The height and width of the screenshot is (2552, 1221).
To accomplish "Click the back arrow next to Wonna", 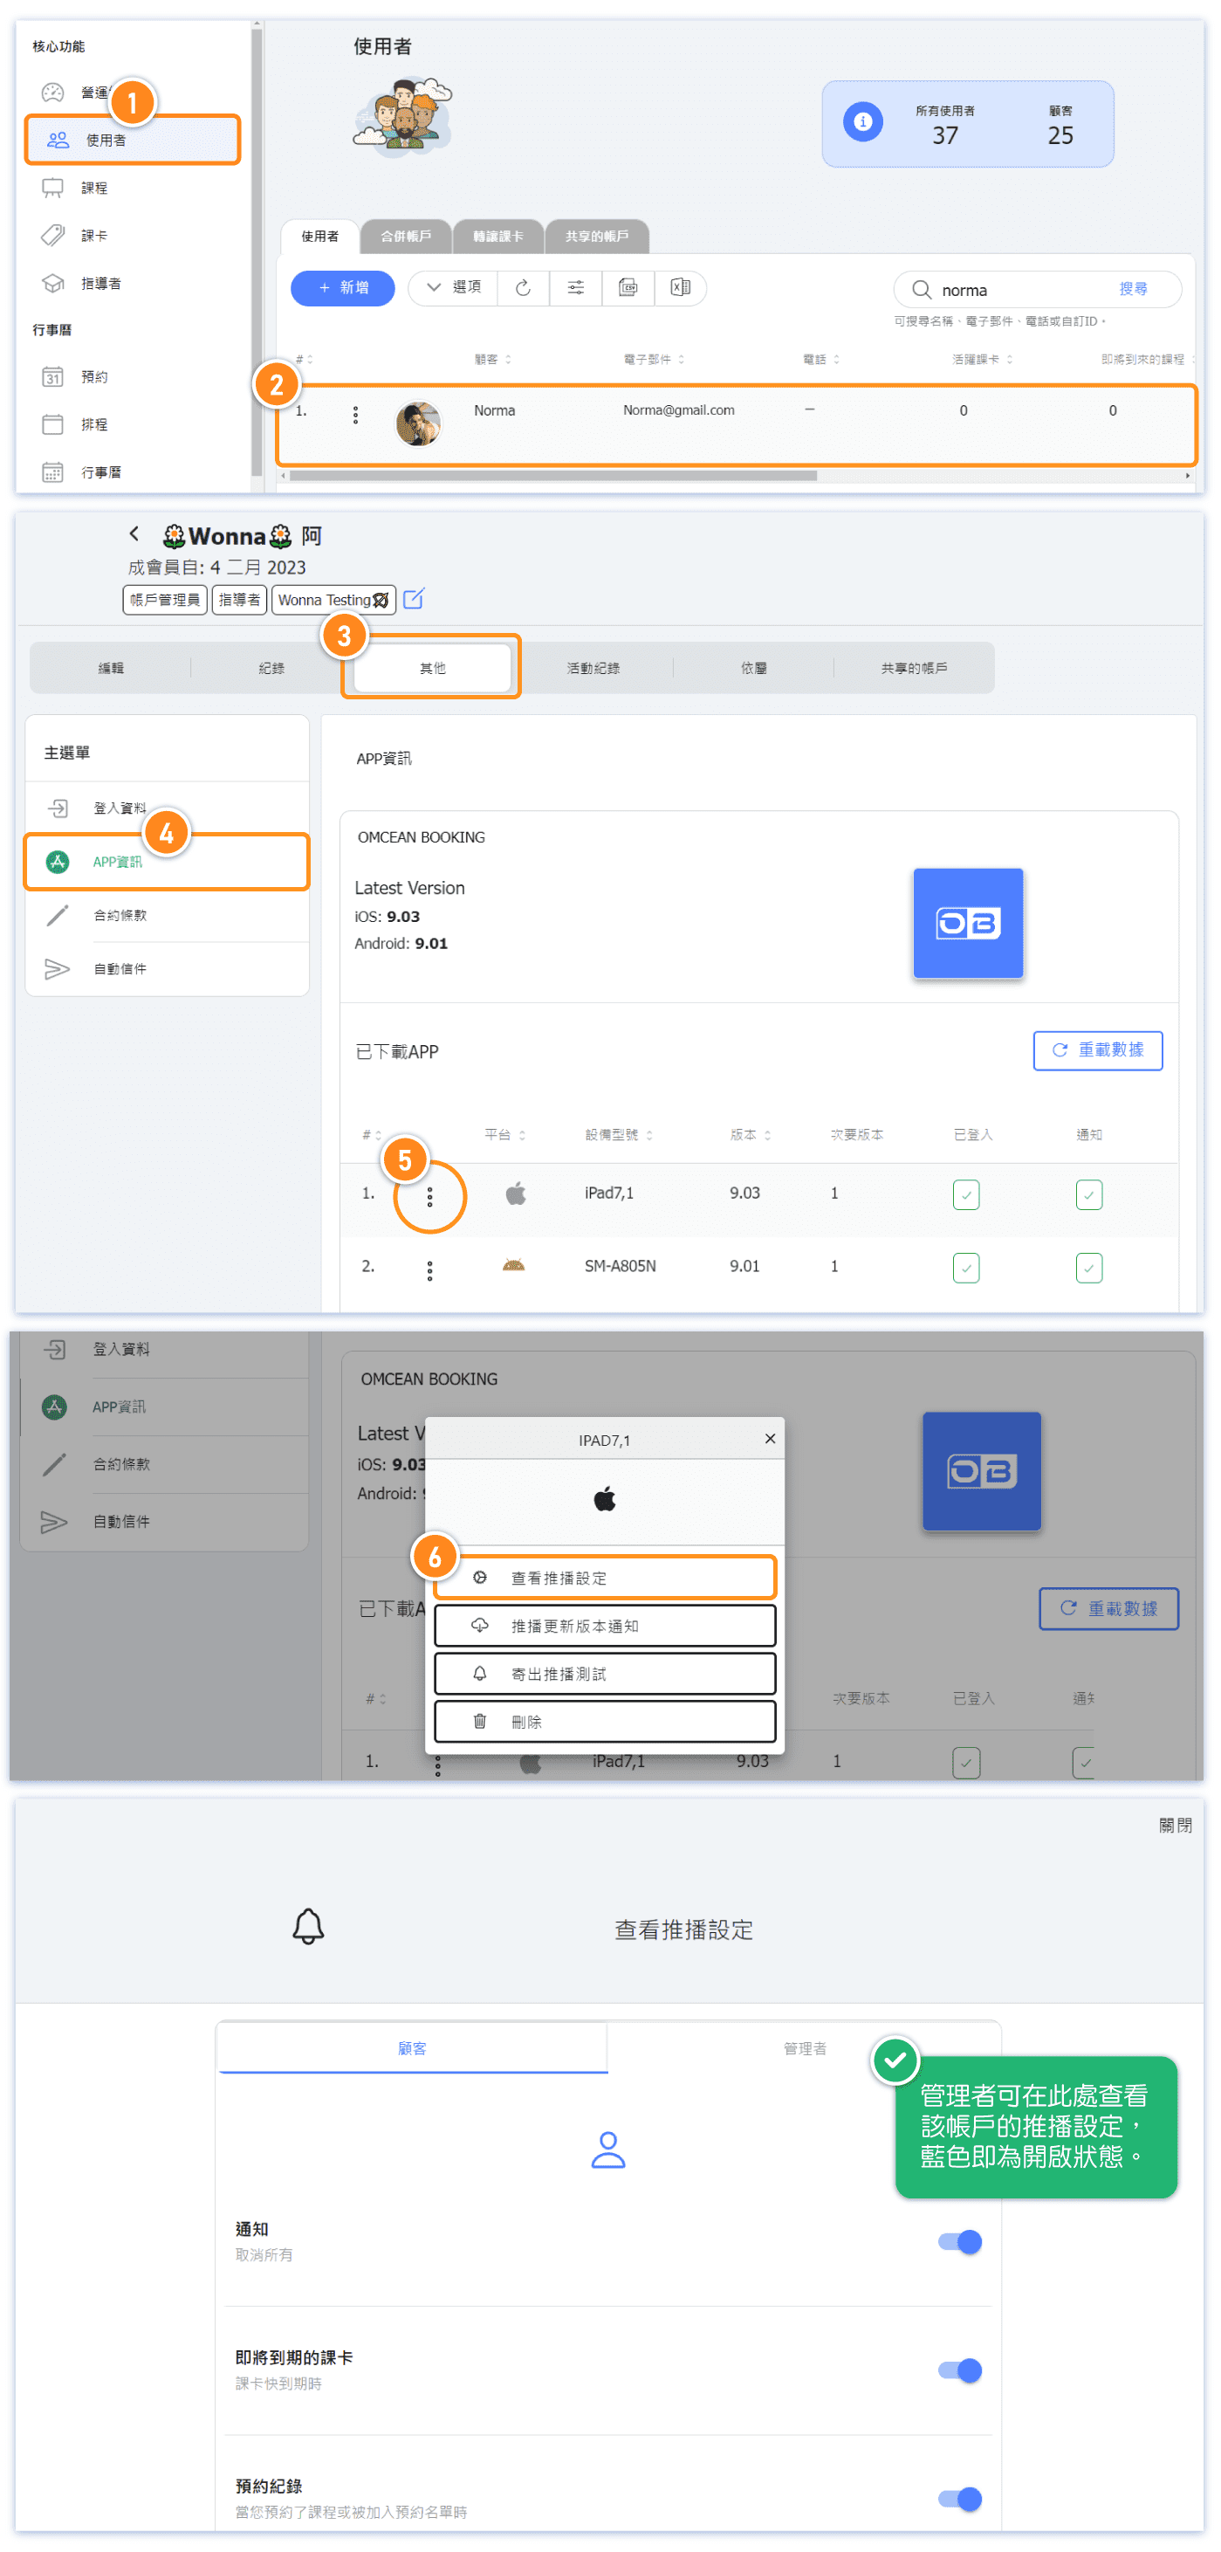I will (x=134, y=535).
